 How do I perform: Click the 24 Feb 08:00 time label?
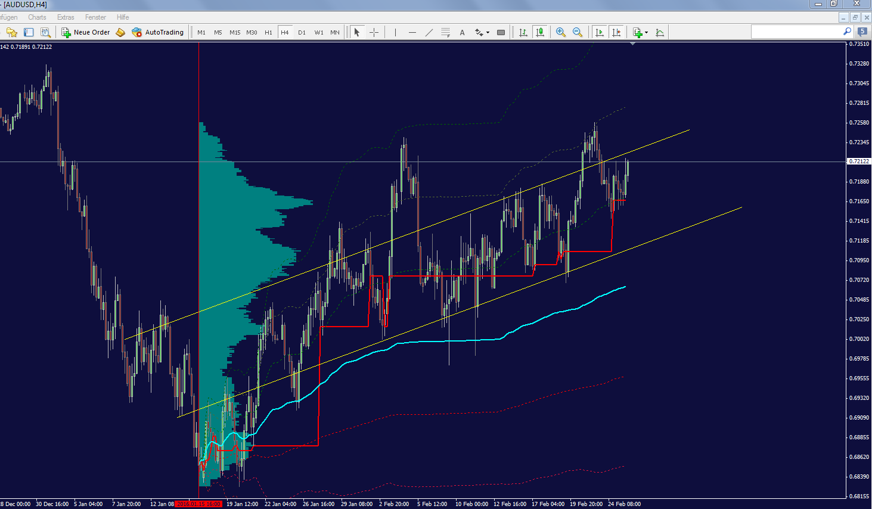[624, 504]
